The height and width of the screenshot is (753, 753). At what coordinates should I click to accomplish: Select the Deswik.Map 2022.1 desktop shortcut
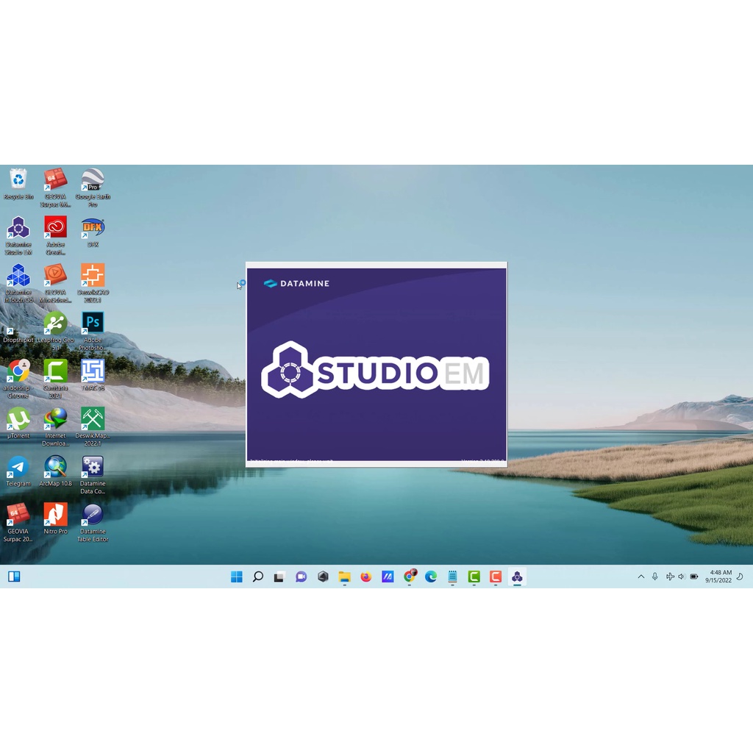click(x=93, y=427)
